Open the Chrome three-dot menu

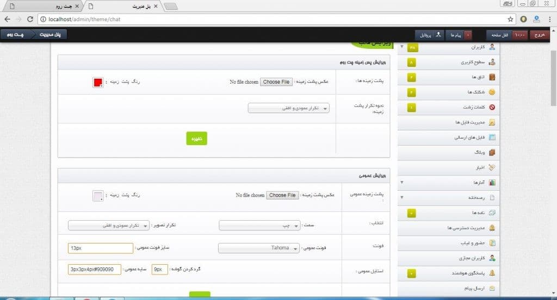pyautogui.click(x=549, y=19)
